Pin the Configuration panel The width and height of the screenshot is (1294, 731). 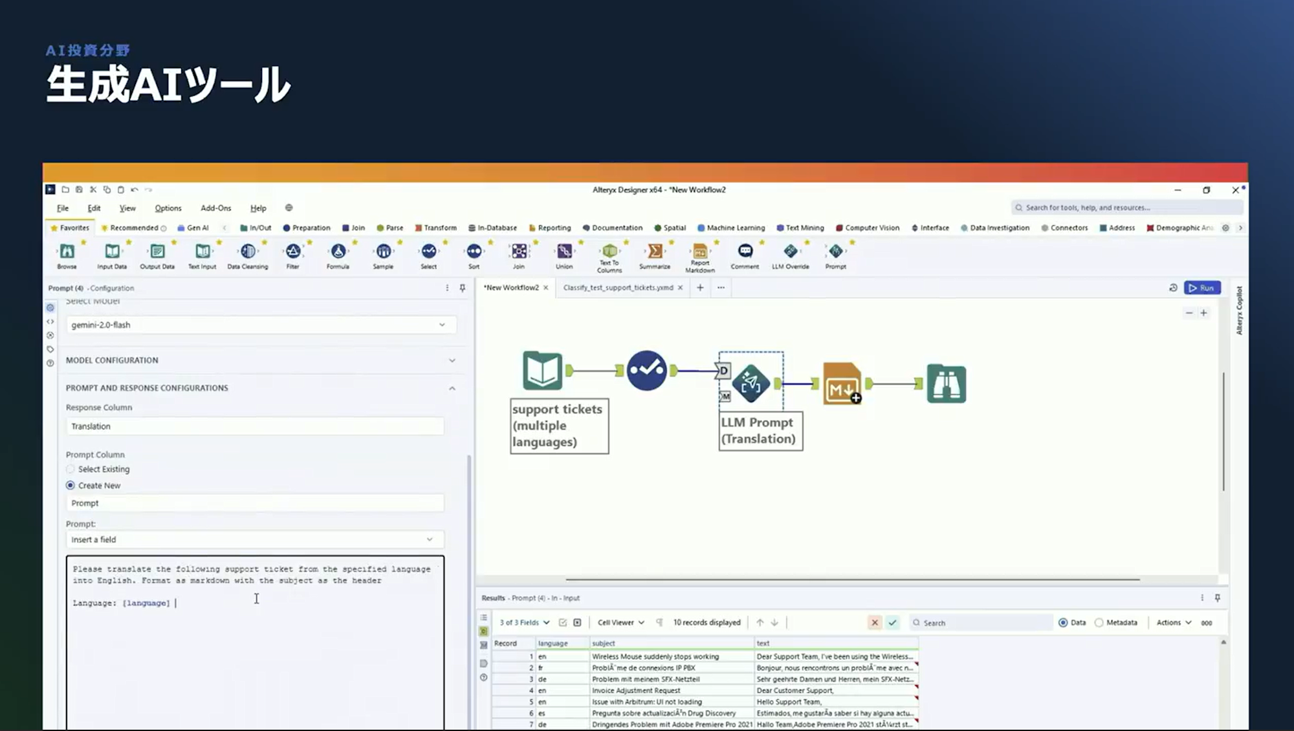[463, 288]
